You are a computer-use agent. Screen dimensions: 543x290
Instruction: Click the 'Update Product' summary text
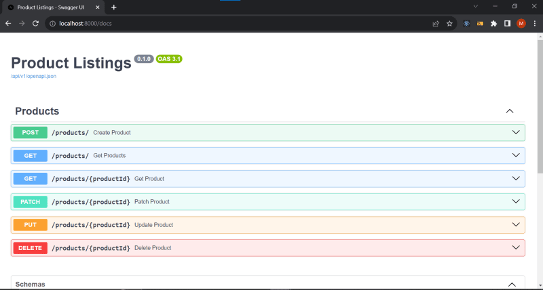click(x=154, y=225)
